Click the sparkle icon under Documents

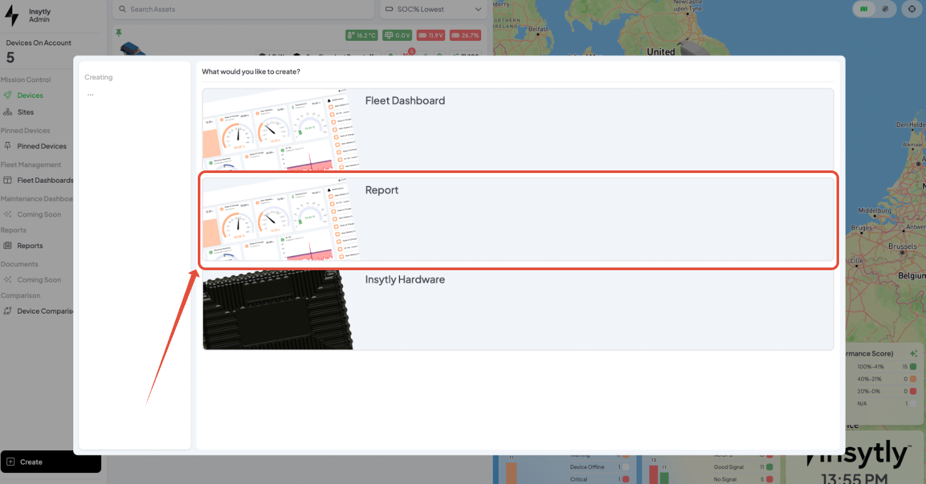click(x=8, y=280)
